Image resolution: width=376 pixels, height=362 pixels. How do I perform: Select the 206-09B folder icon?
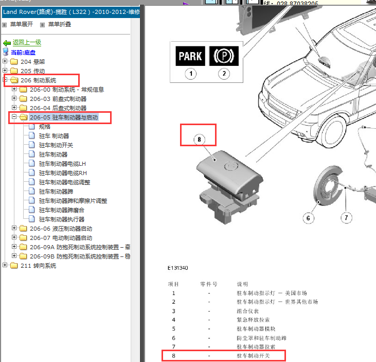coord(23,256)
